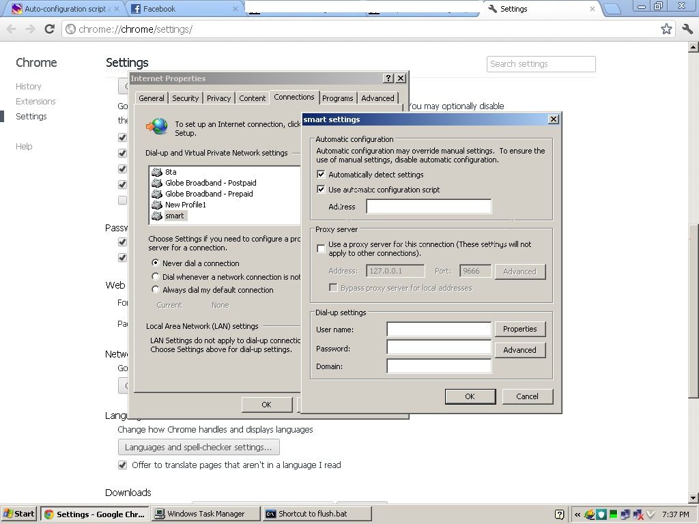Select Globe Broadband - Postpaid list entry text
This screenshot has width=699, height=524.
(211, 183)
